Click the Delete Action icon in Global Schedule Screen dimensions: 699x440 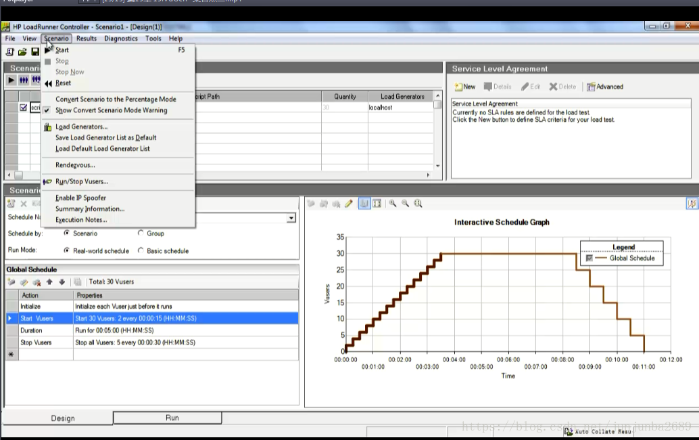(37, 282)
